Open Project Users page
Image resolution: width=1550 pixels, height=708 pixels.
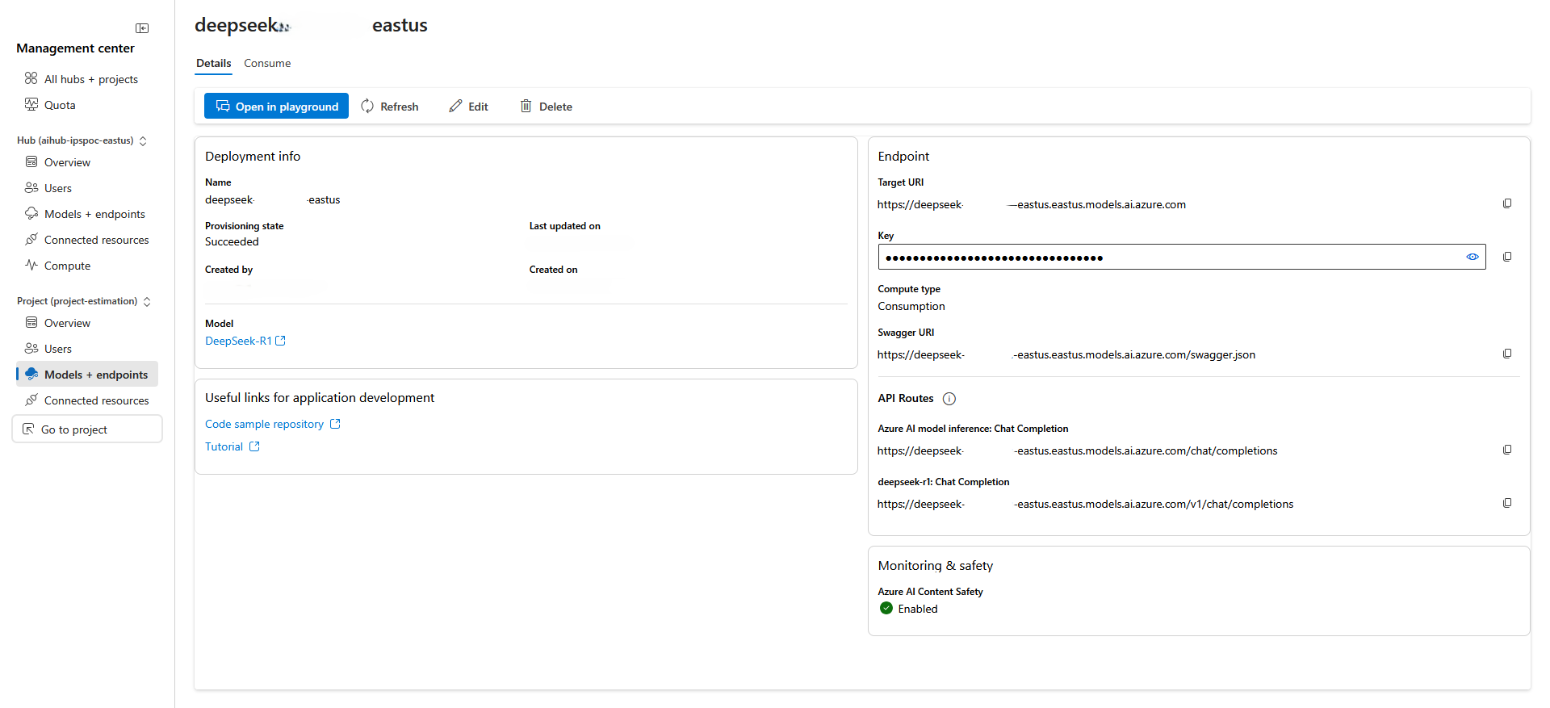tap(48, 349)
